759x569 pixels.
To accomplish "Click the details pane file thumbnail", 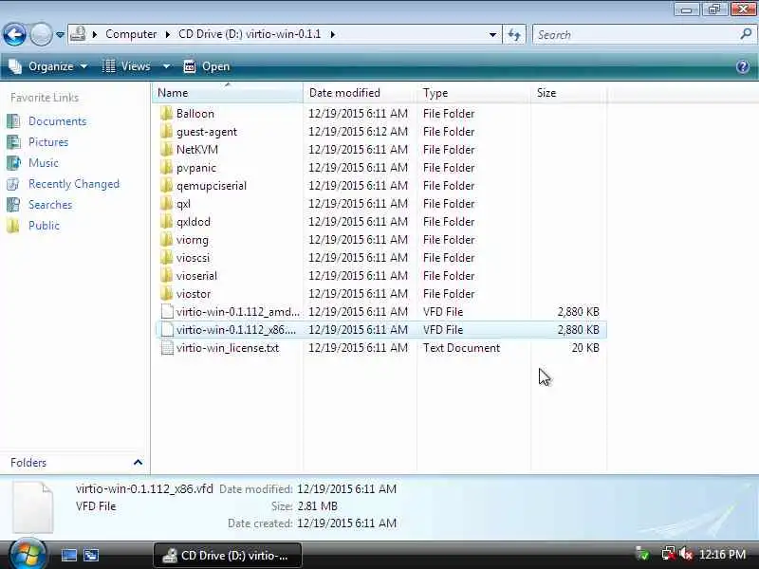I will click(x=32, y=506).
